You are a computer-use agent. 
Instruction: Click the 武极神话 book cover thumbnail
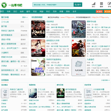point(38,29)
